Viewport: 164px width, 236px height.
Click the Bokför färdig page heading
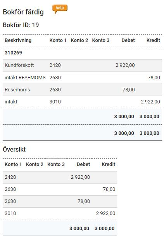pyautogui.click(x=23, y=12)
